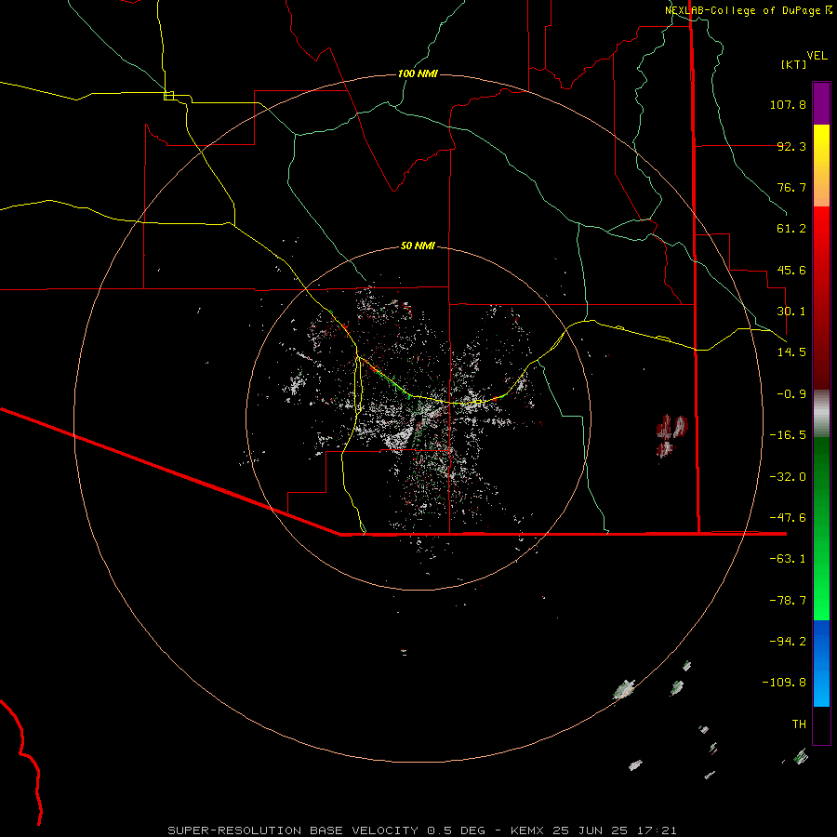Click the -0.9 velocity scale label
Viewport: 837px width, 837px height.
coord(791,394)
